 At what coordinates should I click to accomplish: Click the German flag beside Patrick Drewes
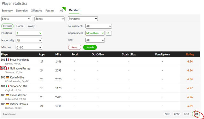tap(7, 104)
